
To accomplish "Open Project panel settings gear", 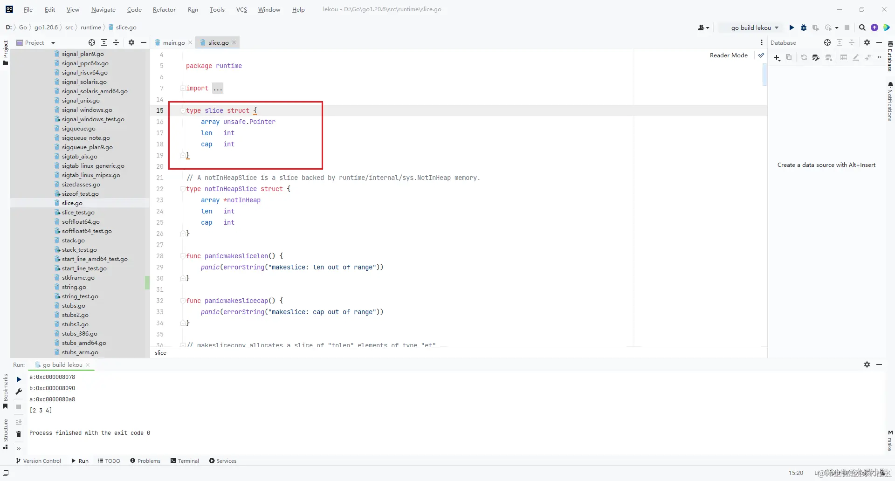I will point(131,42).
